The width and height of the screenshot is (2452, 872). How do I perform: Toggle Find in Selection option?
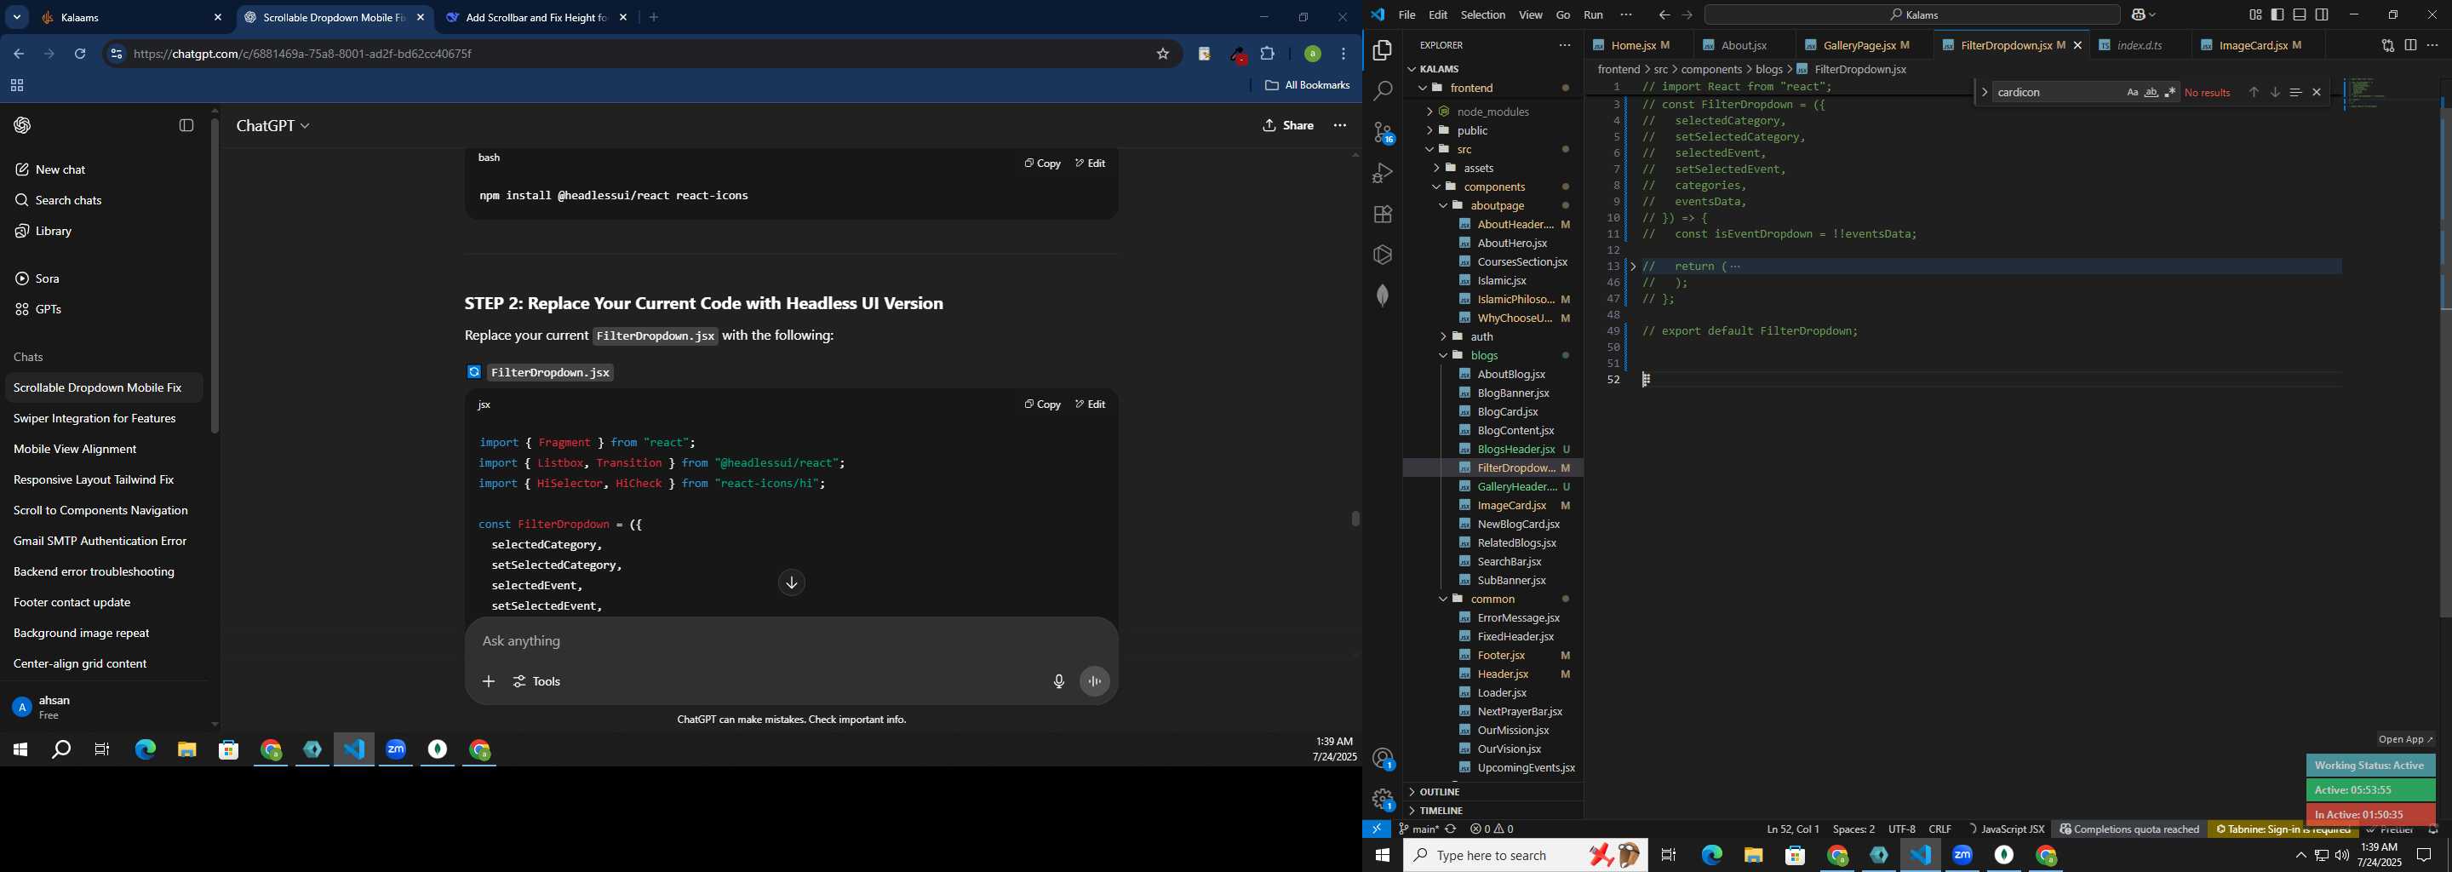click(2295, 92)
